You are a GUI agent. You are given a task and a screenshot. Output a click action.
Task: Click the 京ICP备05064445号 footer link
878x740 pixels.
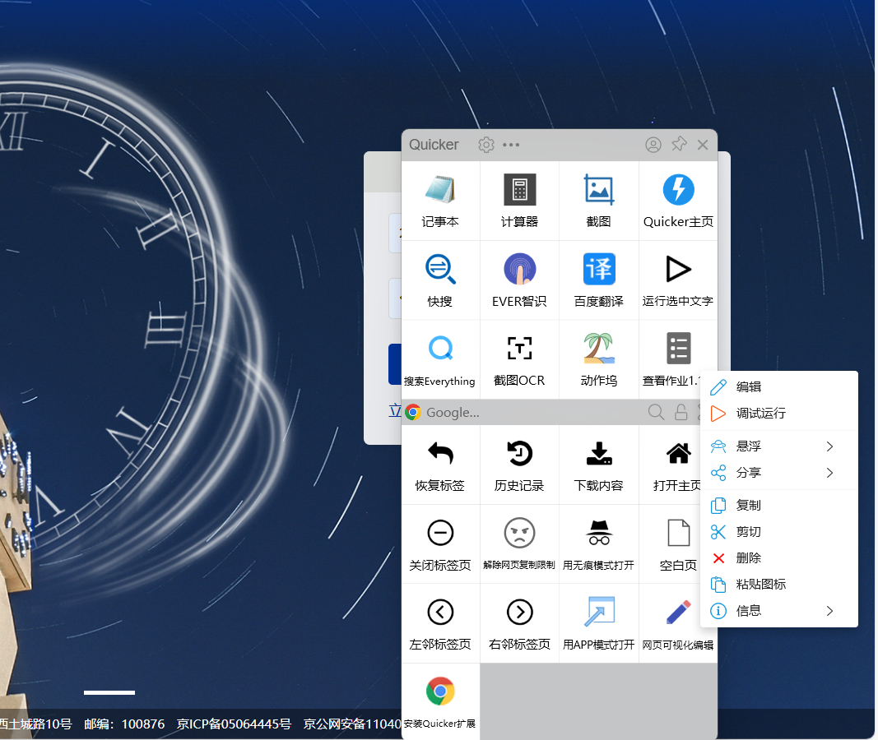(x=234, y=724)
